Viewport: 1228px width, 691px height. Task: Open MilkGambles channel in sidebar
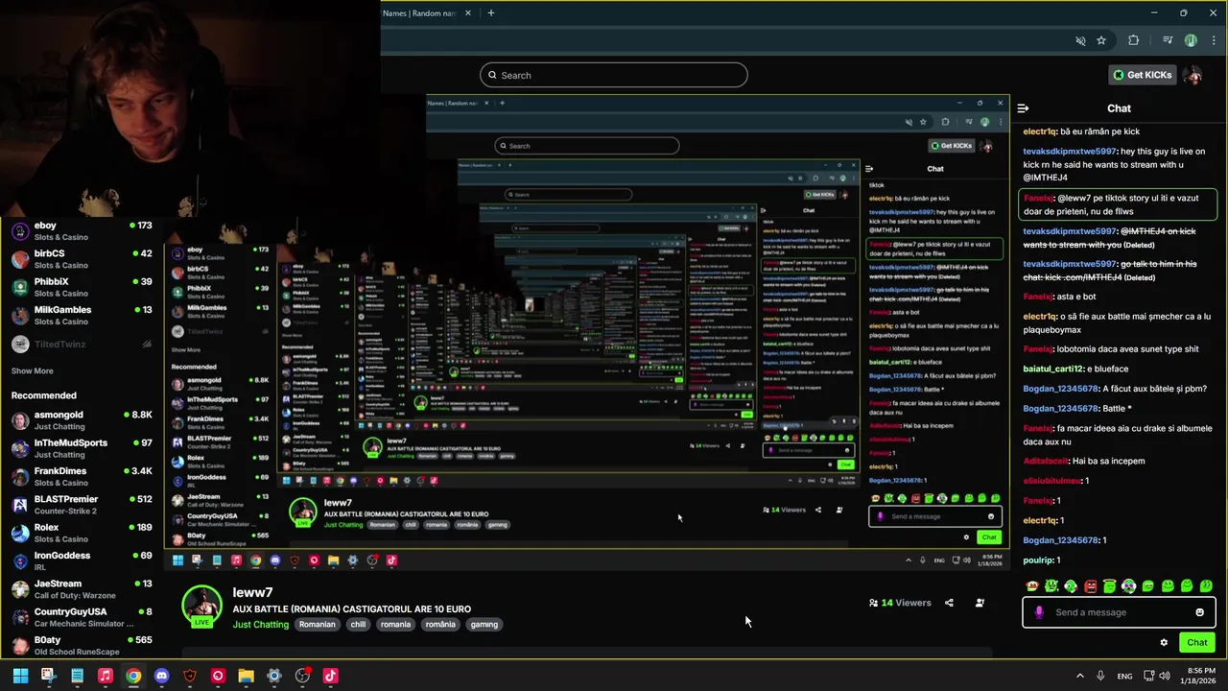tap(83, 315)
